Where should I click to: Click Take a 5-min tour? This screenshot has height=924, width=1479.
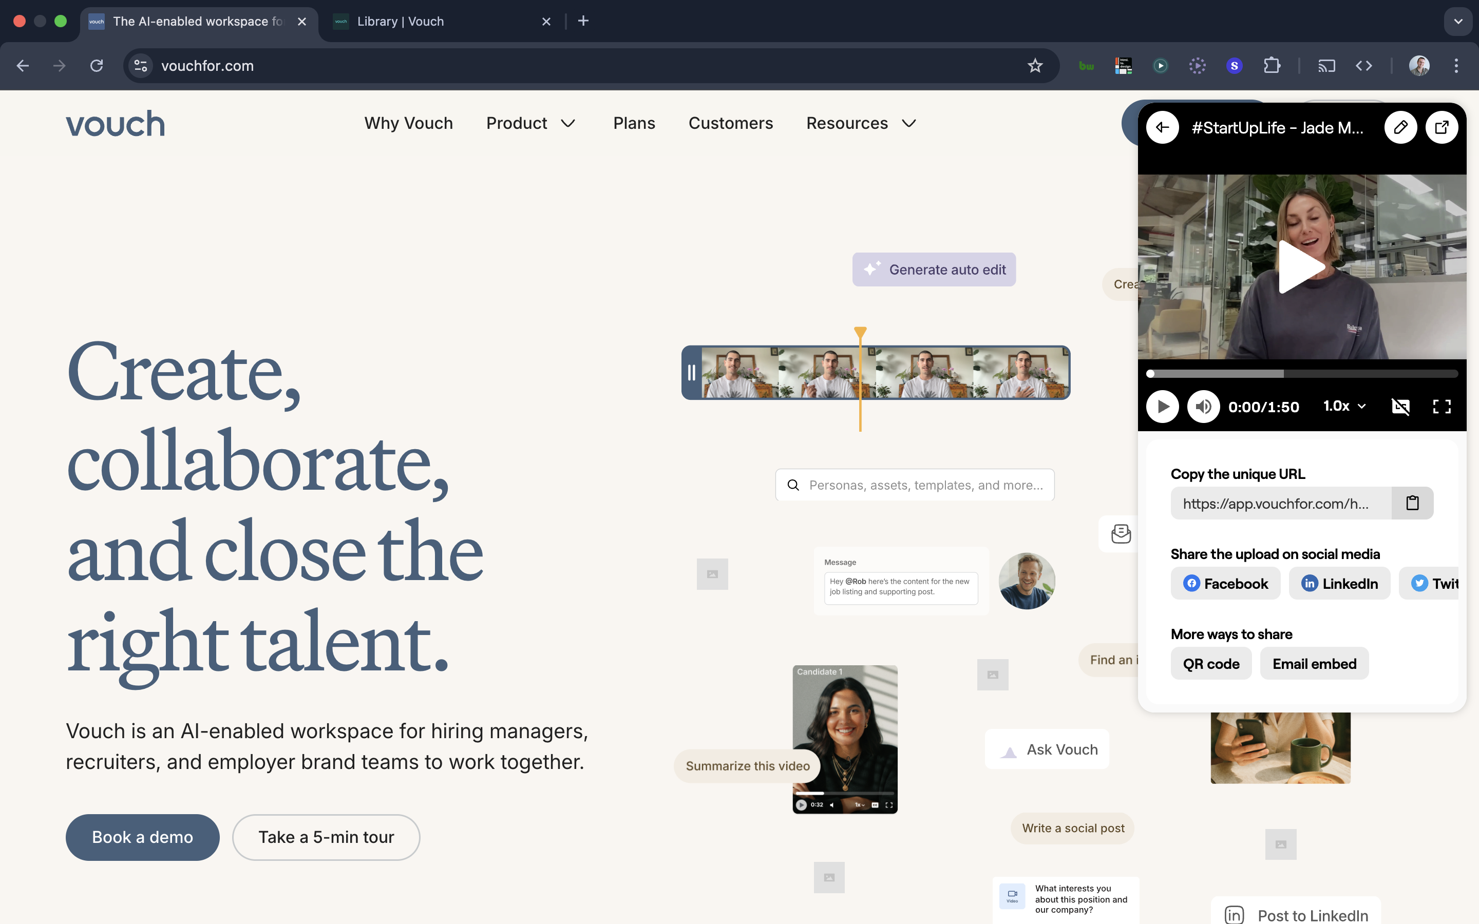click(327, 837)
